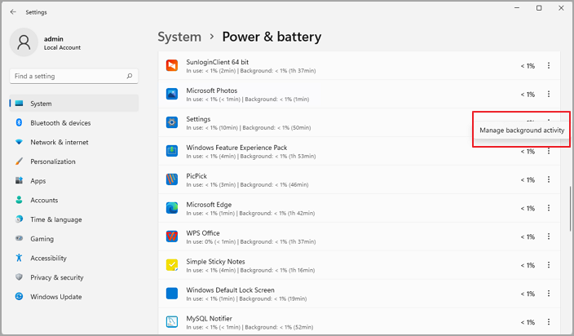Click the MySQL Notifier app icon
Image resolution: width=574 pixels, height=336 pixels.
point(172,322)
